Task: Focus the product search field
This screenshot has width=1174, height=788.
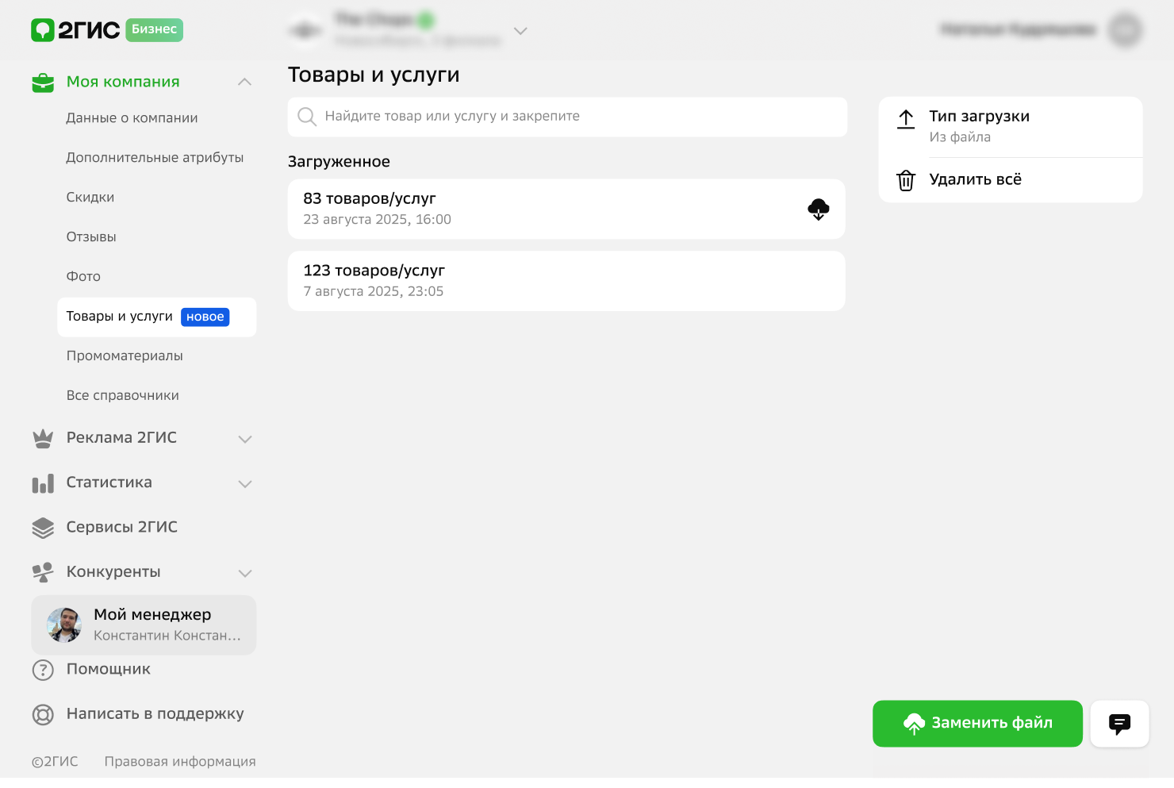Action: (x=567, y=117)
